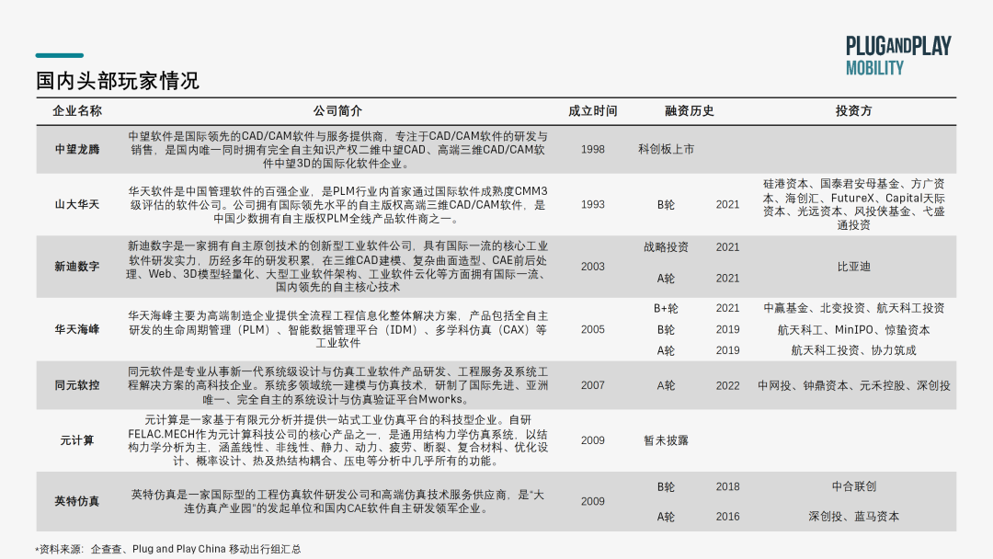Screen dimensions: 993x559
Task: Click the 资料来源 footnote text
Action: tap(168, 549)
